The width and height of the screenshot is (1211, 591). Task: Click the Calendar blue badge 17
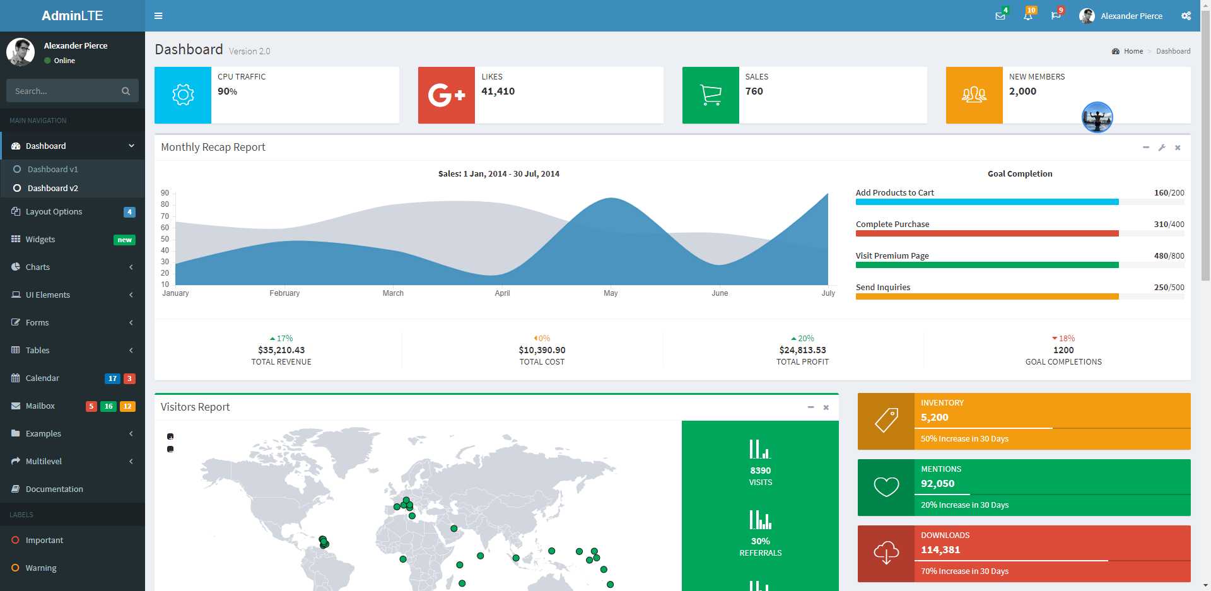pyautogui.click(x=112, y=378)
